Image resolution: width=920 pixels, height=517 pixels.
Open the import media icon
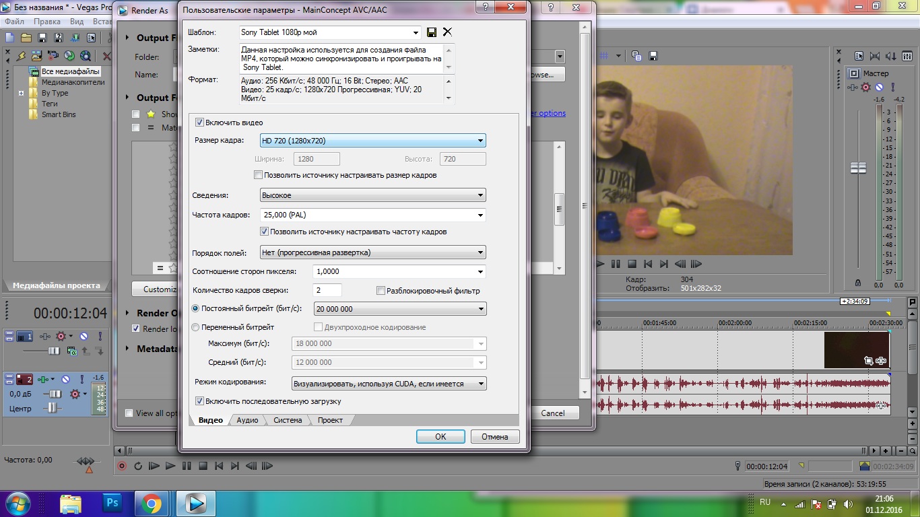click(x=37, y=56)
